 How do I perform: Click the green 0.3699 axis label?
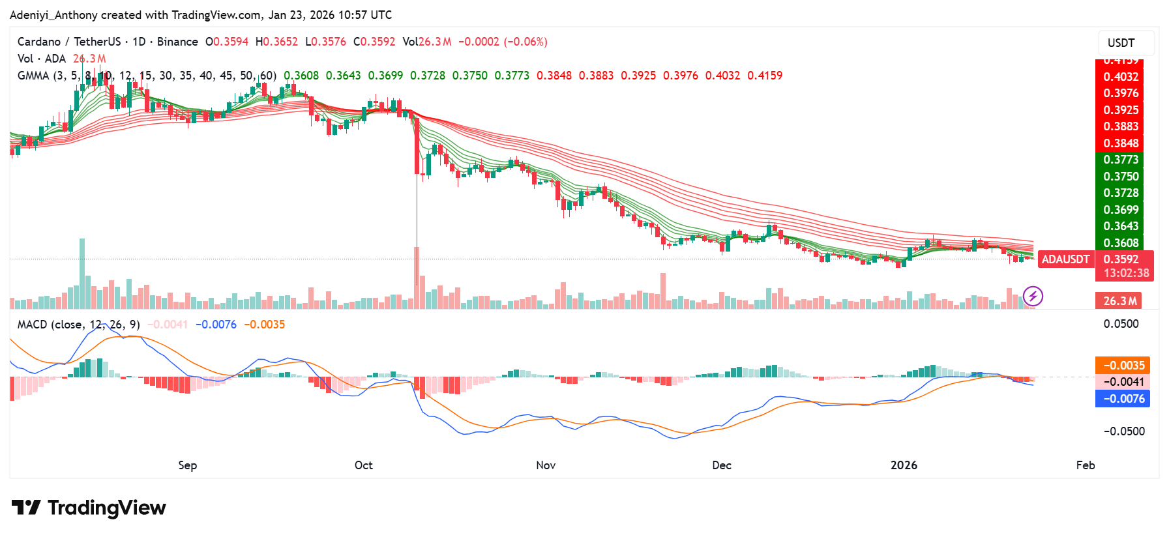[x=1121, y=210]
